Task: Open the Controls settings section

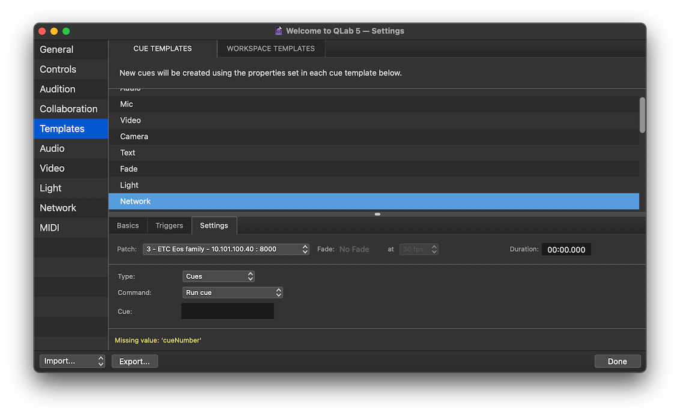Action: coord(71,69)
